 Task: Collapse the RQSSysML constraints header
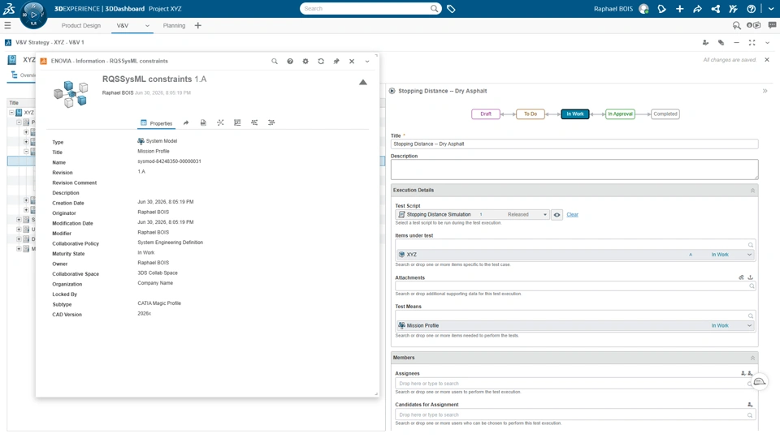(x=363, y=83)
